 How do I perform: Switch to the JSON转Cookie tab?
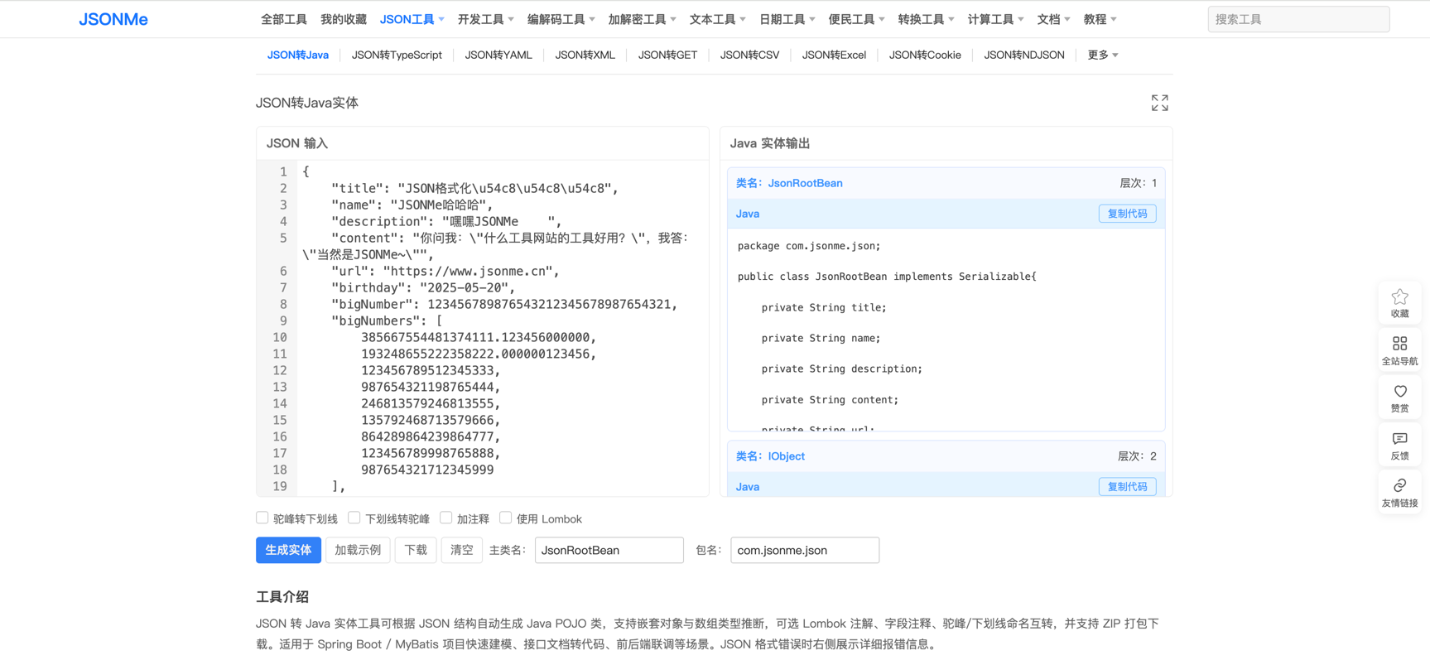(x=925, y=55)
